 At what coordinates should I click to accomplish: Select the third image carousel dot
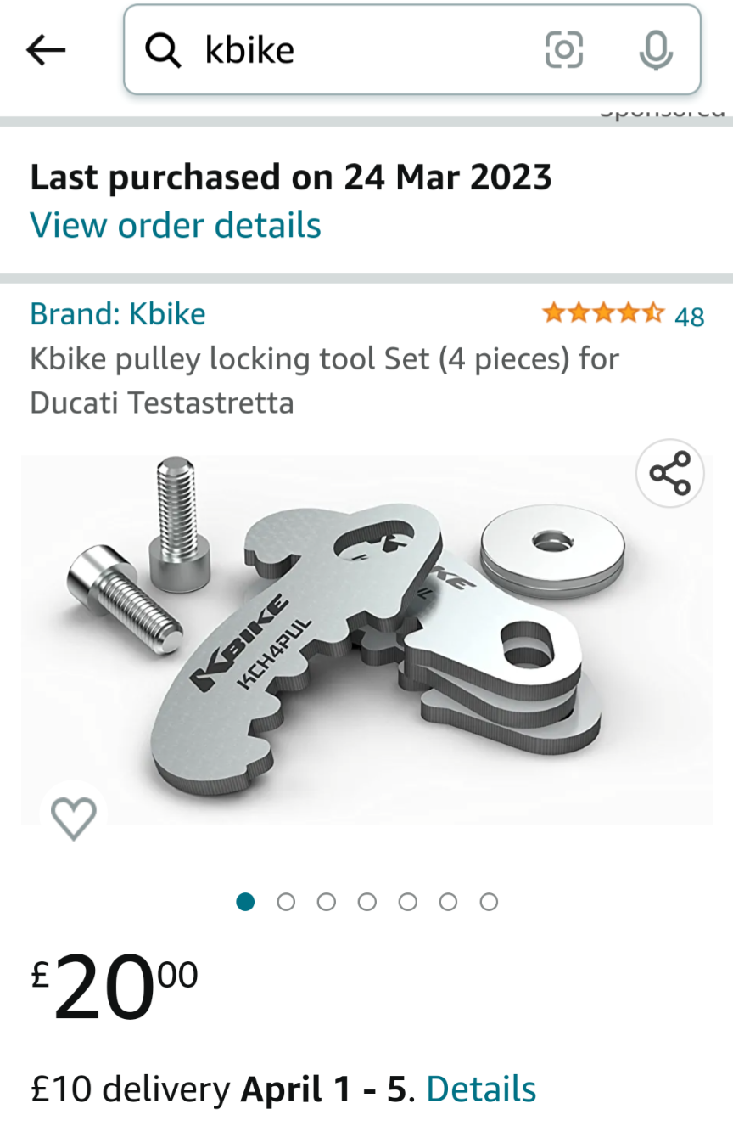tap(327, 902)
